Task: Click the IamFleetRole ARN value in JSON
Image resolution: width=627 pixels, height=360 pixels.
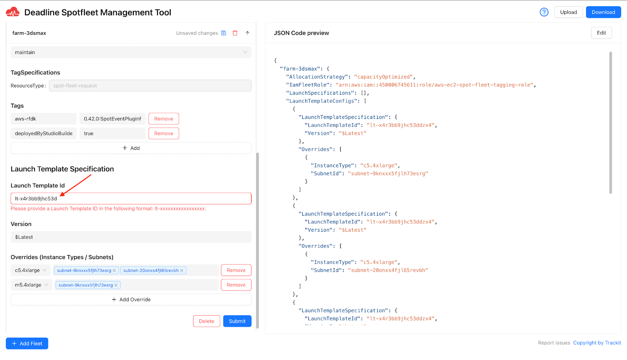Action: click(x=434, y=85)
